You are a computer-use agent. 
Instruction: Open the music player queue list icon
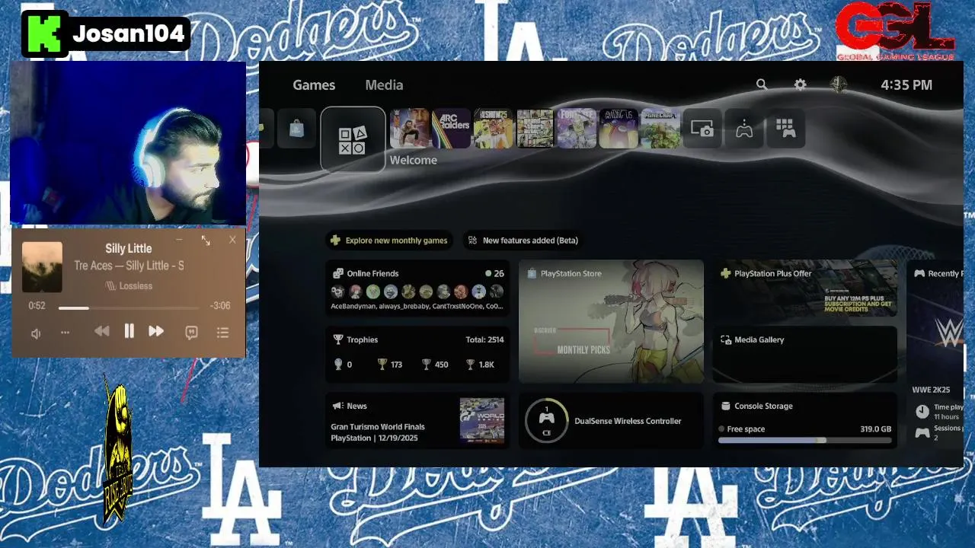click(x=222, y=333)
